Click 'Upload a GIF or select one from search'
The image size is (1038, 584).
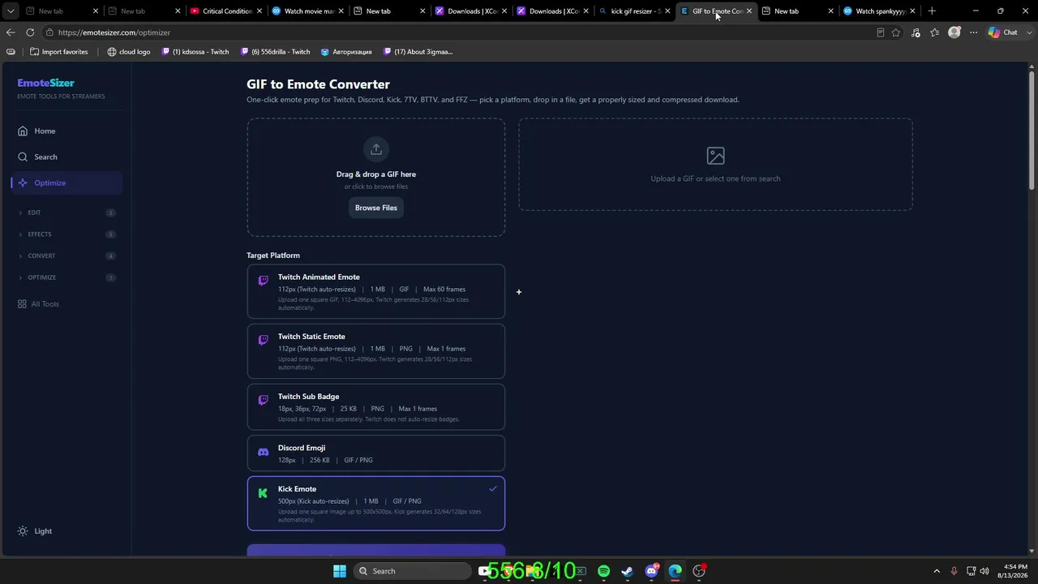(x=715, y=178)
